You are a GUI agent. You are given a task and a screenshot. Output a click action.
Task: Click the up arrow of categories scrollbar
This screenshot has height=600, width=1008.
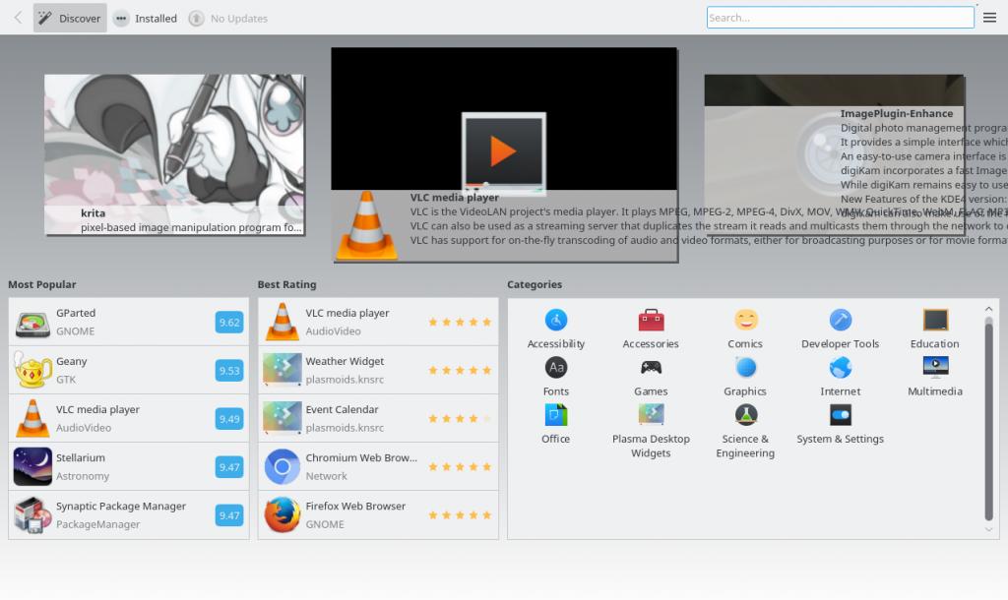(989, 308)
